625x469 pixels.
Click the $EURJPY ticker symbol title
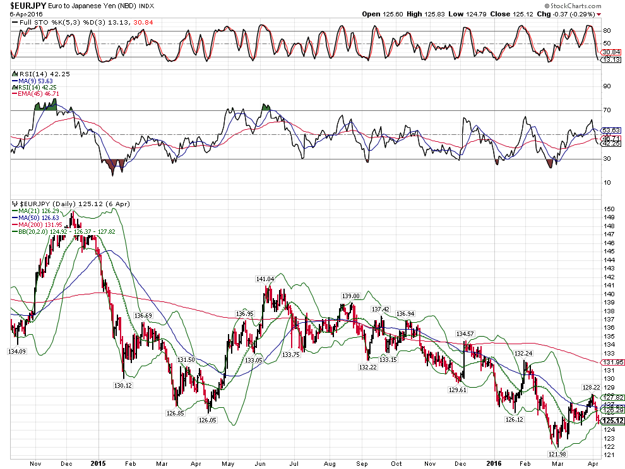click(x=27, y=4)
